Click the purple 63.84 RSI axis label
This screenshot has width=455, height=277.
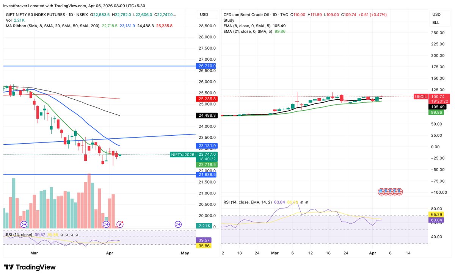pyautogui.click(x=436, y=219)
